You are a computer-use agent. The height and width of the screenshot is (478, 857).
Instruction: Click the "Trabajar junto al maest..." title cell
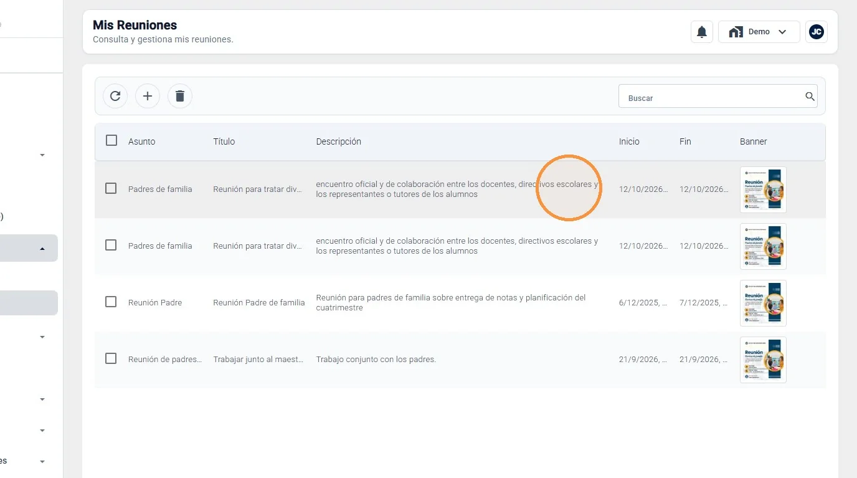point(258,360)
